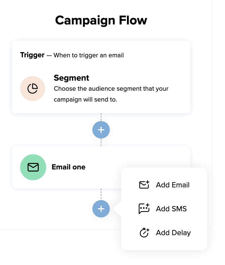Image resolution: width=225 pixels, height=265 pixels.
Task: Click the Campaign Flow heading
Action: pos(101,20)
